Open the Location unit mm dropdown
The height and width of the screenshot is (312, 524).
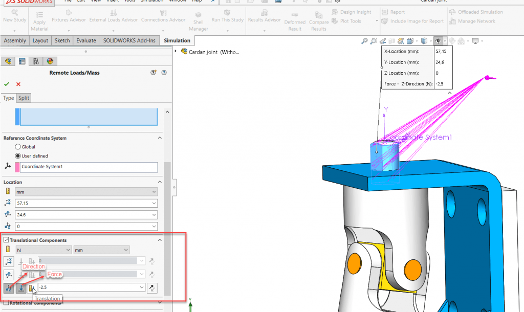(86, 192)
